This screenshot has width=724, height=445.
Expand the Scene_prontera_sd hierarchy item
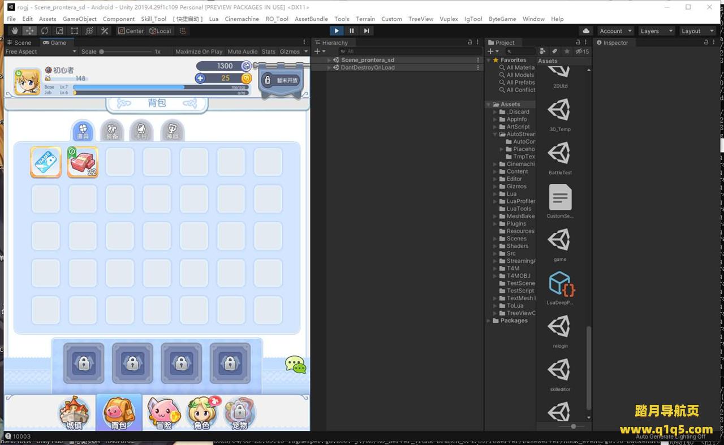(329, 60)
